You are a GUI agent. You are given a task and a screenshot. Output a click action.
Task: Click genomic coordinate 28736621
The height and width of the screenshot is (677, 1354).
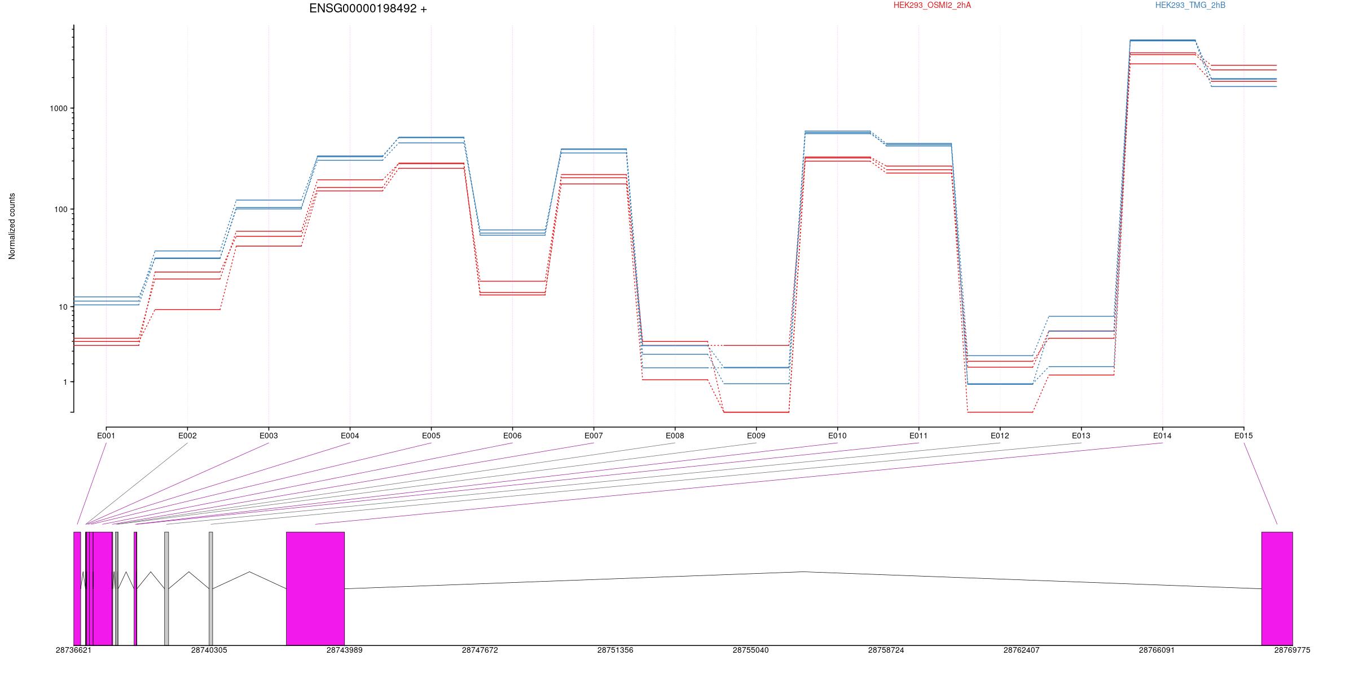pos(73,650)
